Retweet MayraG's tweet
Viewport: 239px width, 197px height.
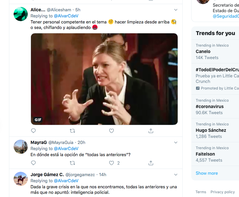pyautogui.click(x=72, y=163)
